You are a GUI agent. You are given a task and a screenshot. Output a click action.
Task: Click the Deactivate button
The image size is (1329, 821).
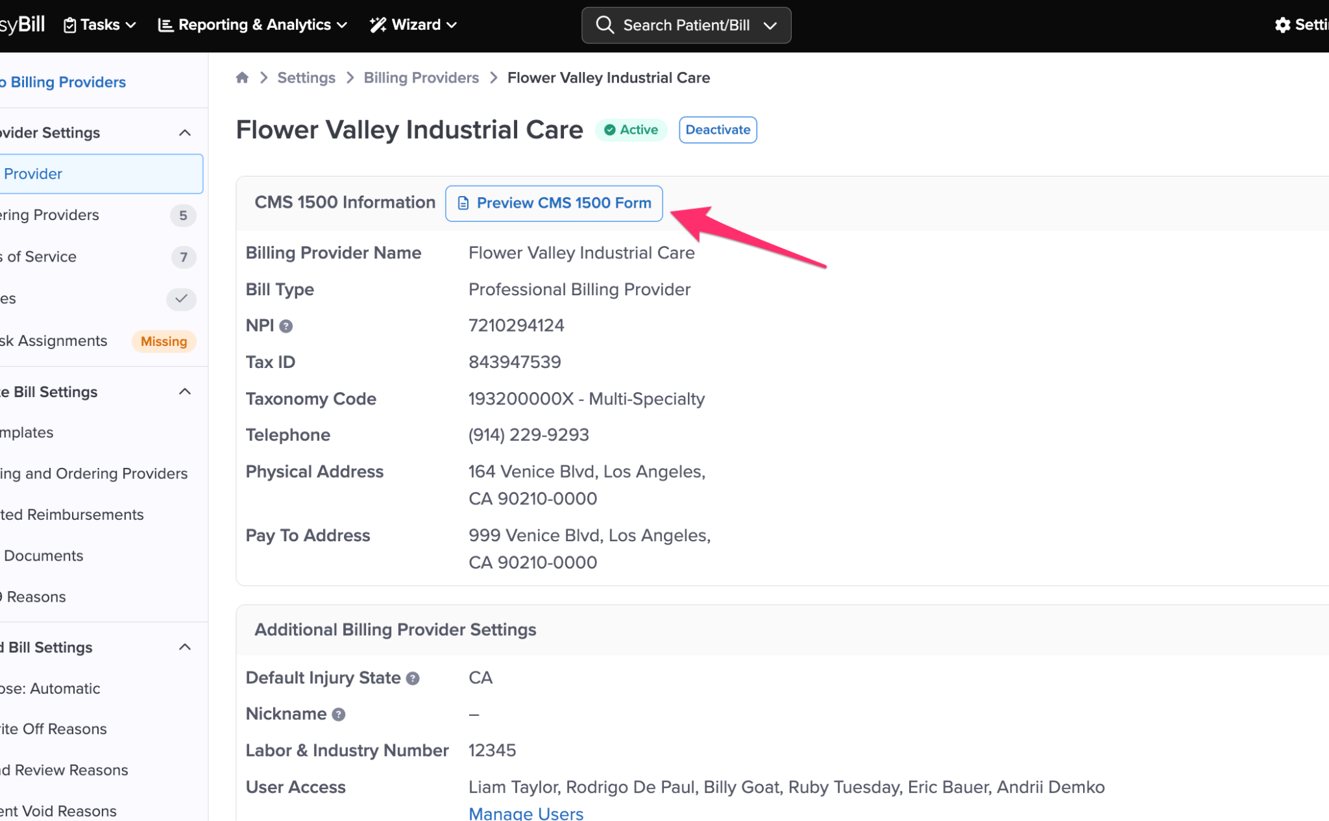[x=717, y=130]
